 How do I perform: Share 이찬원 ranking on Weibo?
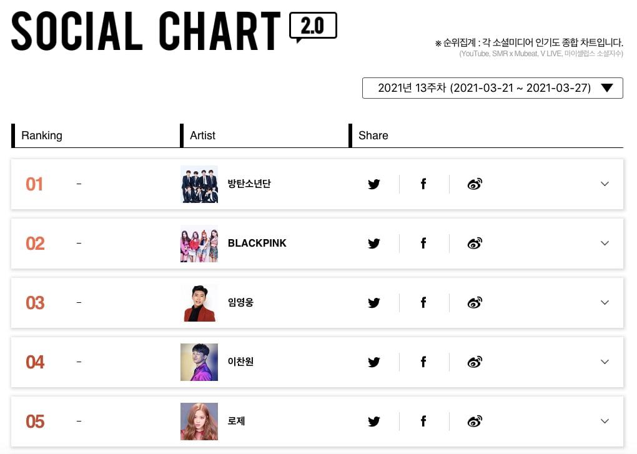475,362
